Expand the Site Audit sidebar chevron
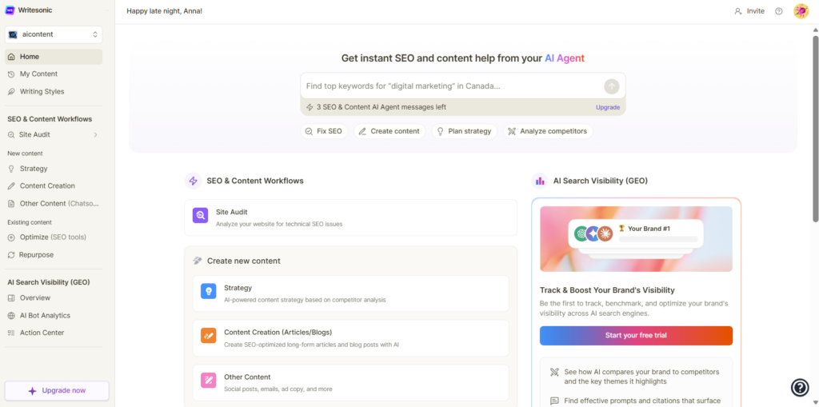 pos(96,135)
